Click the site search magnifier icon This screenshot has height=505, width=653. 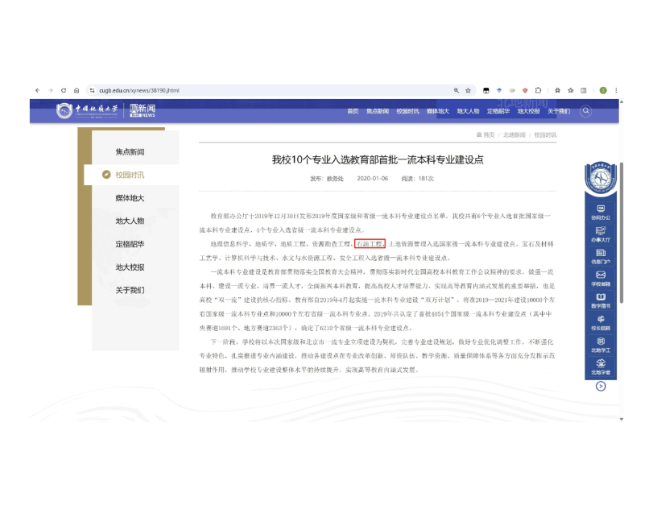(x=585, y=111)
